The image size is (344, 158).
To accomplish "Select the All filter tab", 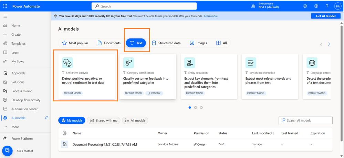I will (221, 43).
